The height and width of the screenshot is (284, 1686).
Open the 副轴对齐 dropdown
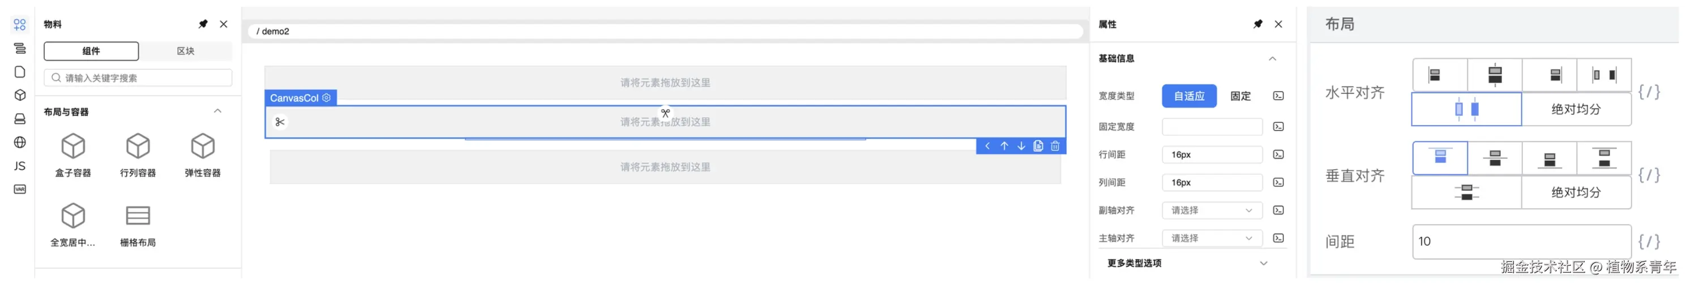point(1212,210)
